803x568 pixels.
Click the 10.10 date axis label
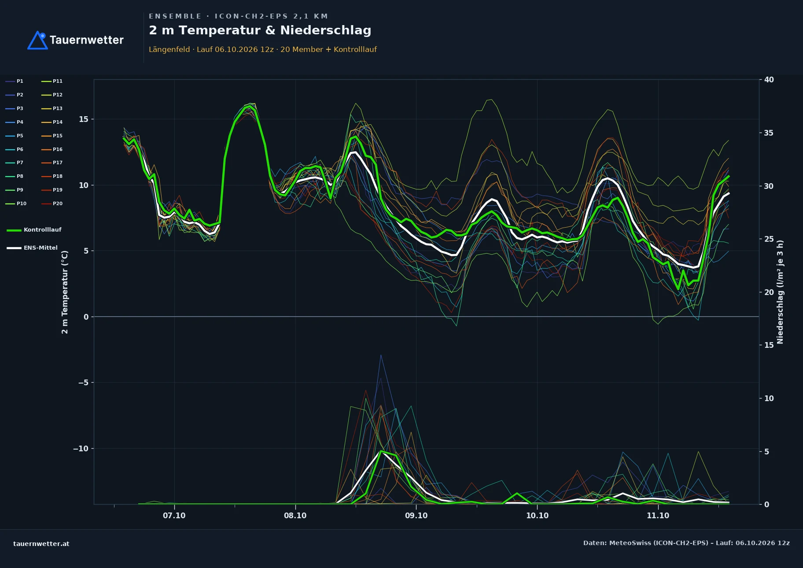pos(537,516)
